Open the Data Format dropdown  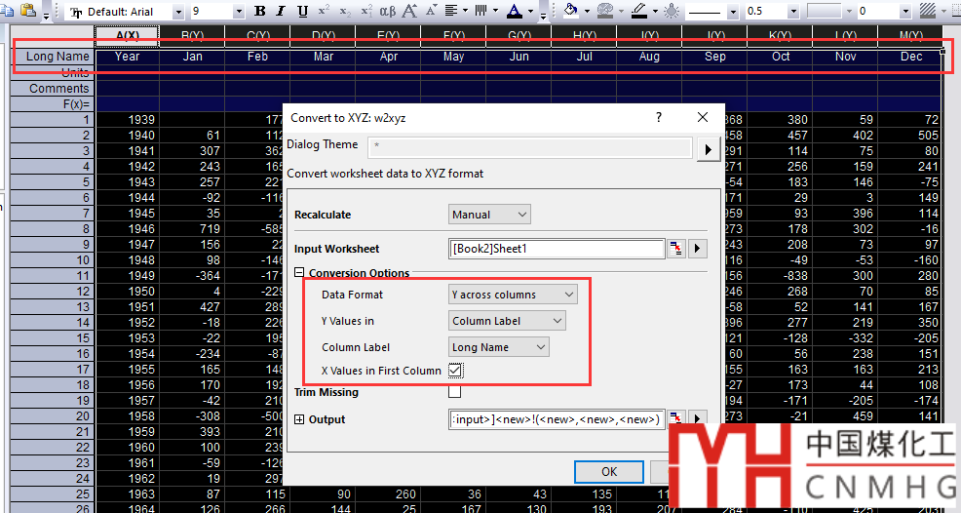pyautogui.click(x=513, y=294)
